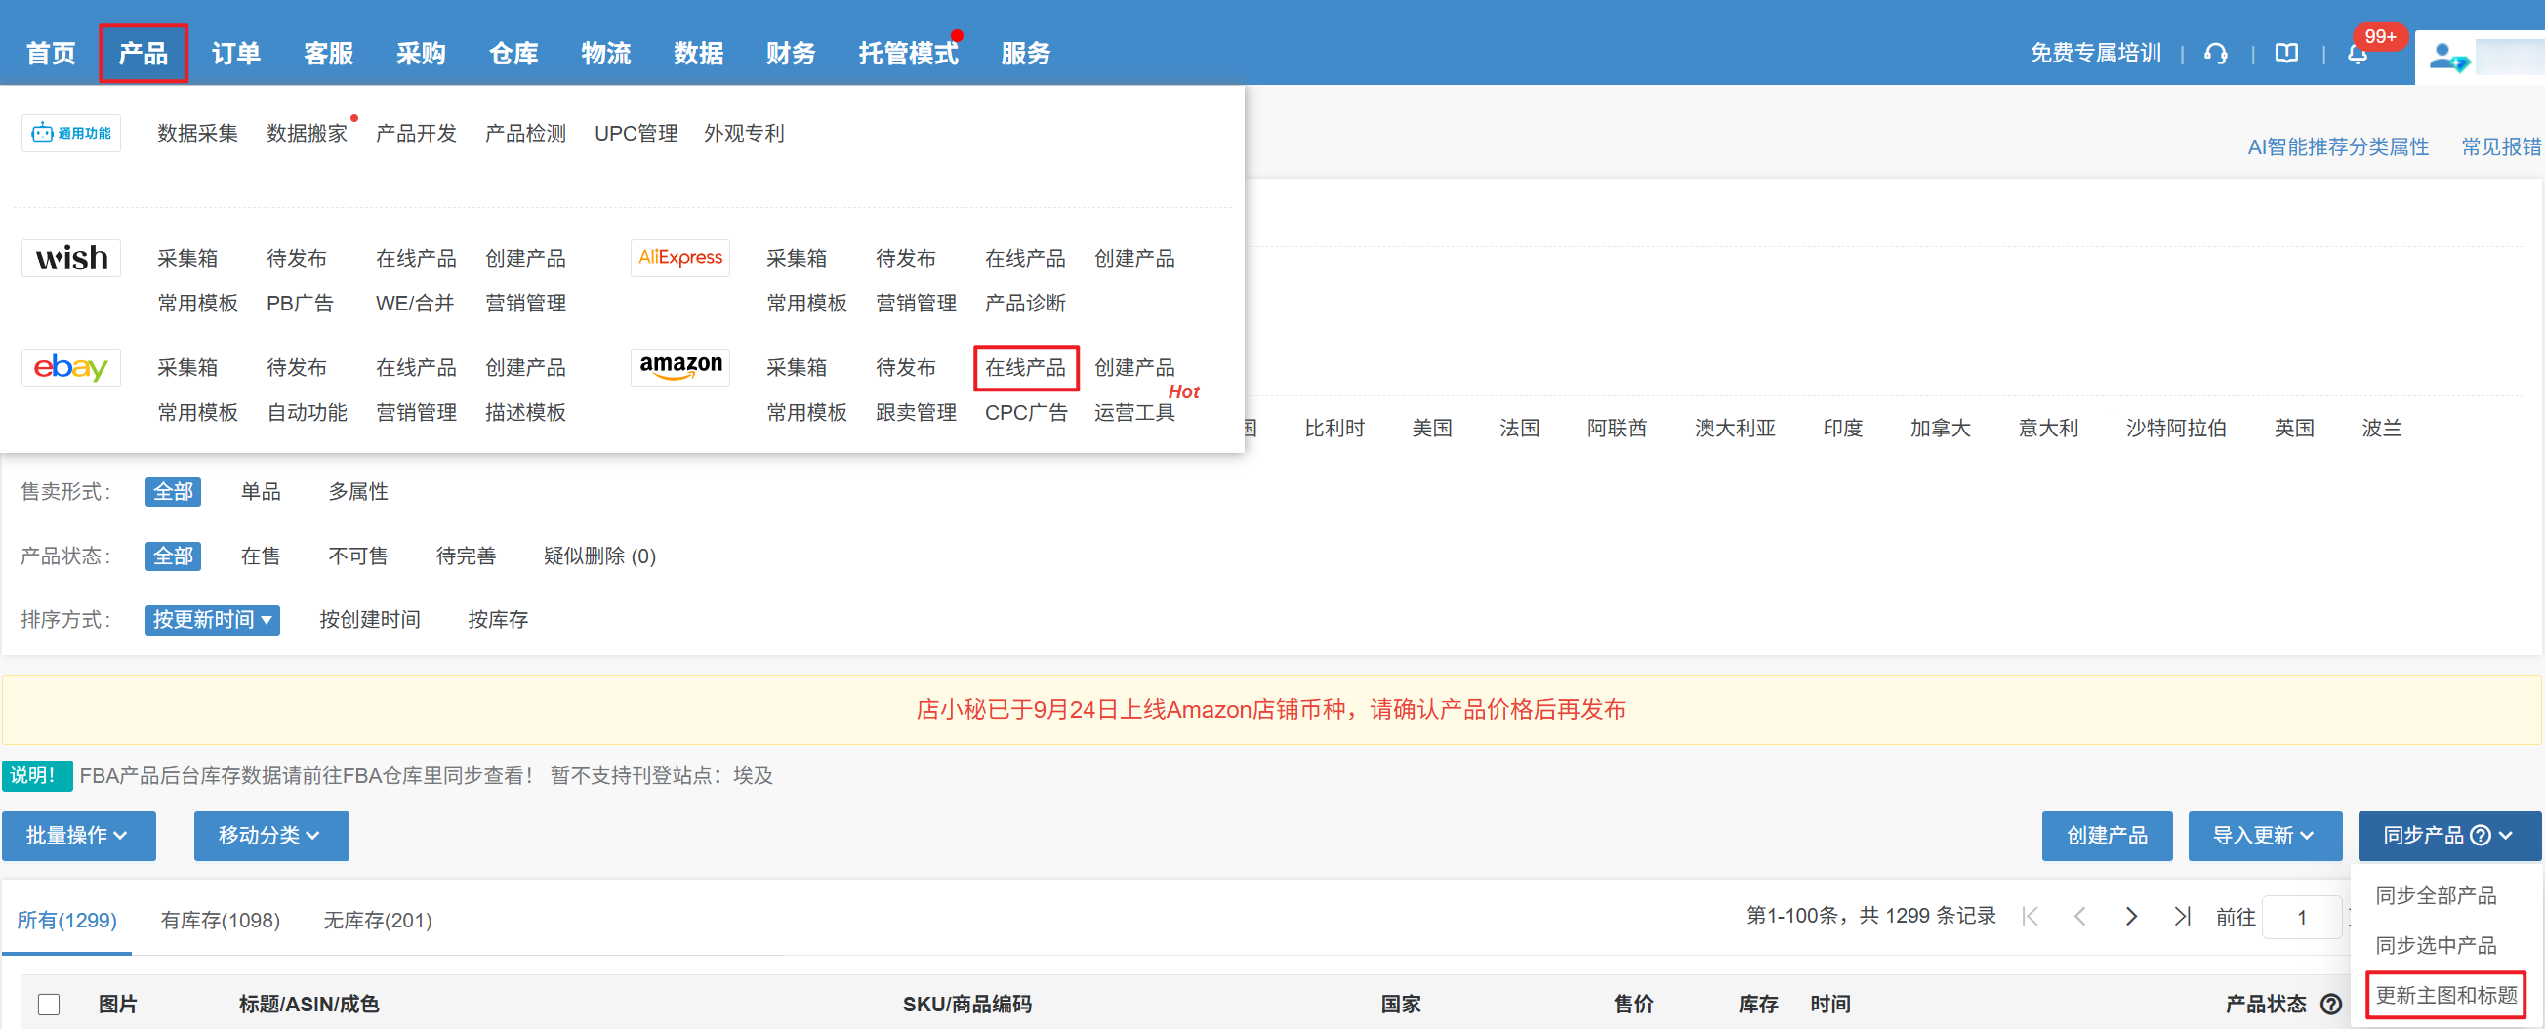Click the Wish platform logo
Screen dimensions: 2545x1029
point(71,258)
